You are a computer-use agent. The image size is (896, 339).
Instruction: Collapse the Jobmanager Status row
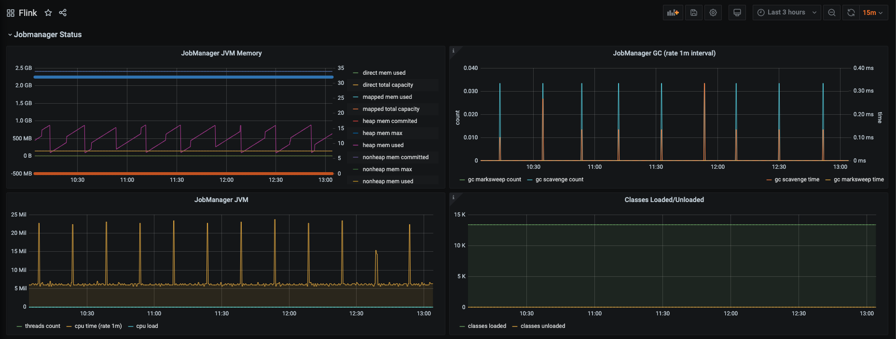tap(44, 35)
